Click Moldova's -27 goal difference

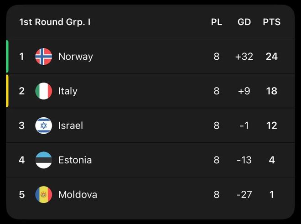[x=244, y=195]
